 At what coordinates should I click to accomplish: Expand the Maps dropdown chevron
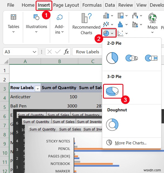click(152, 32)
